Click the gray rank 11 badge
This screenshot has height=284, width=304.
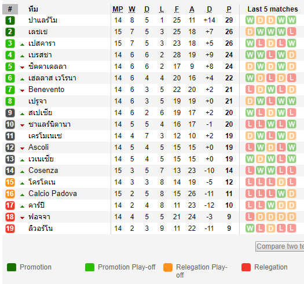(10, 136)
